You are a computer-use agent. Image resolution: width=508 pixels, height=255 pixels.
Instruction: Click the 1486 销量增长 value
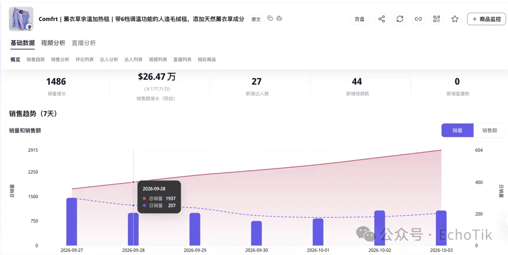56,82
